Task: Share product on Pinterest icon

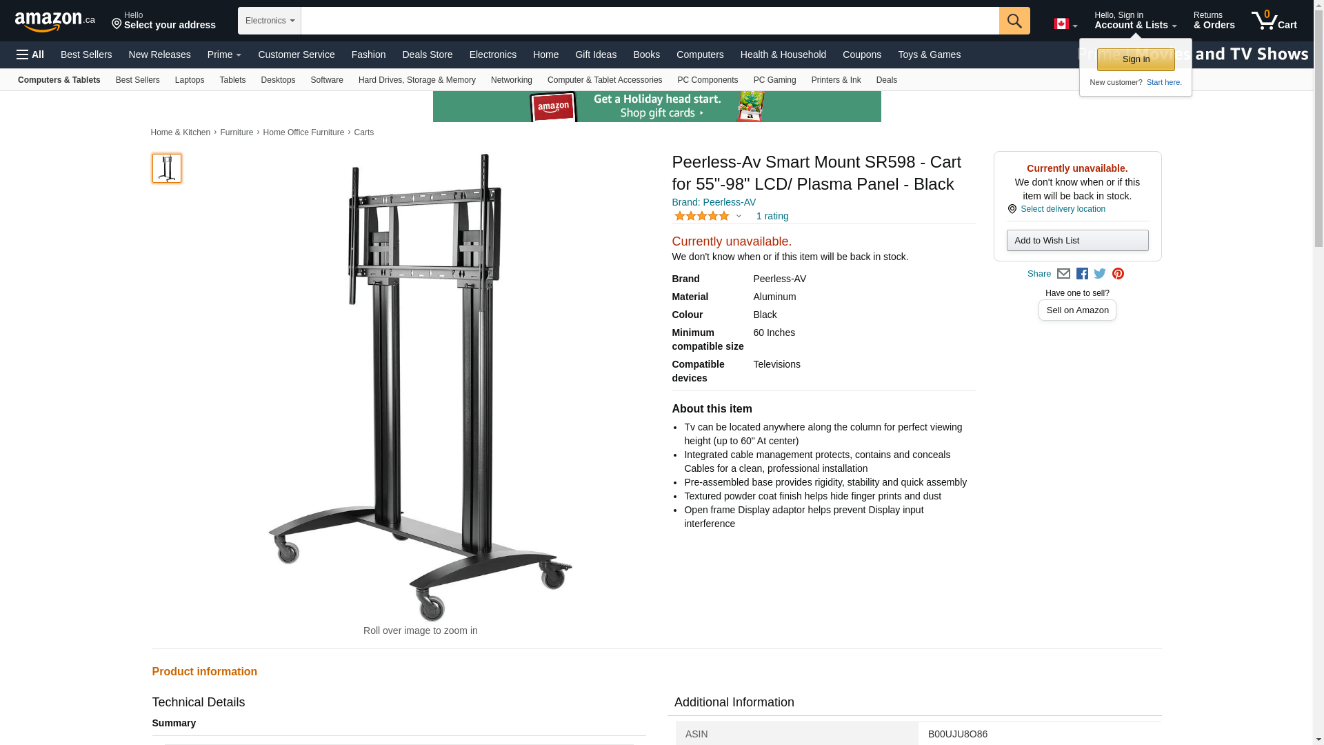Action: point(1118,274)
